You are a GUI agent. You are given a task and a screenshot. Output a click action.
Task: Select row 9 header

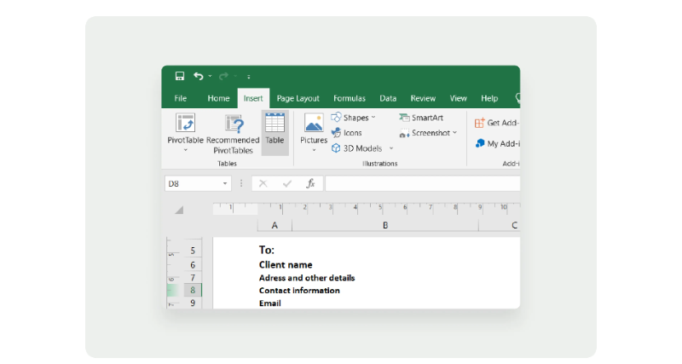[193, 303]
